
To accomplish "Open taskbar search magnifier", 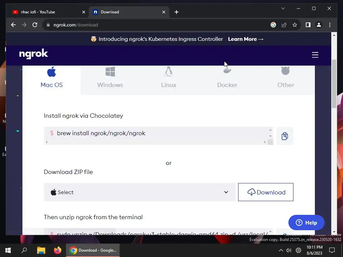I will pos(24,250).
